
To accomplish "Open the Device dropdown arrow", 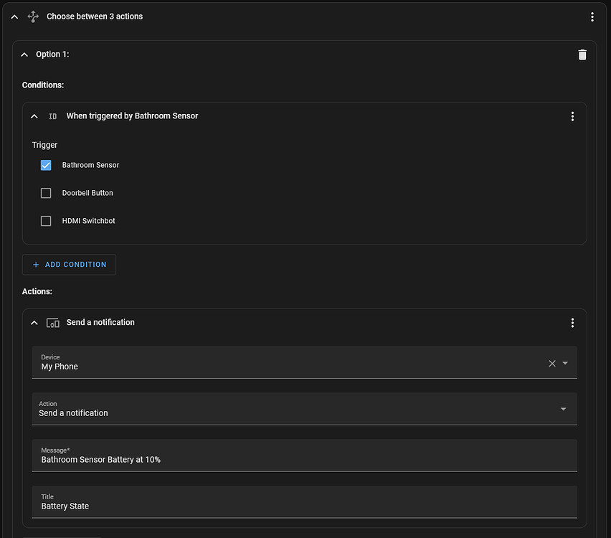I will pos(565,364).
